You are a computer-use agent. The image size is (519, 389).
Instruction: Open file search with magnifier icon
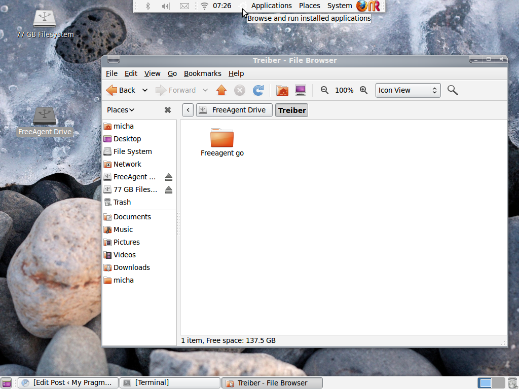[453, 90]
